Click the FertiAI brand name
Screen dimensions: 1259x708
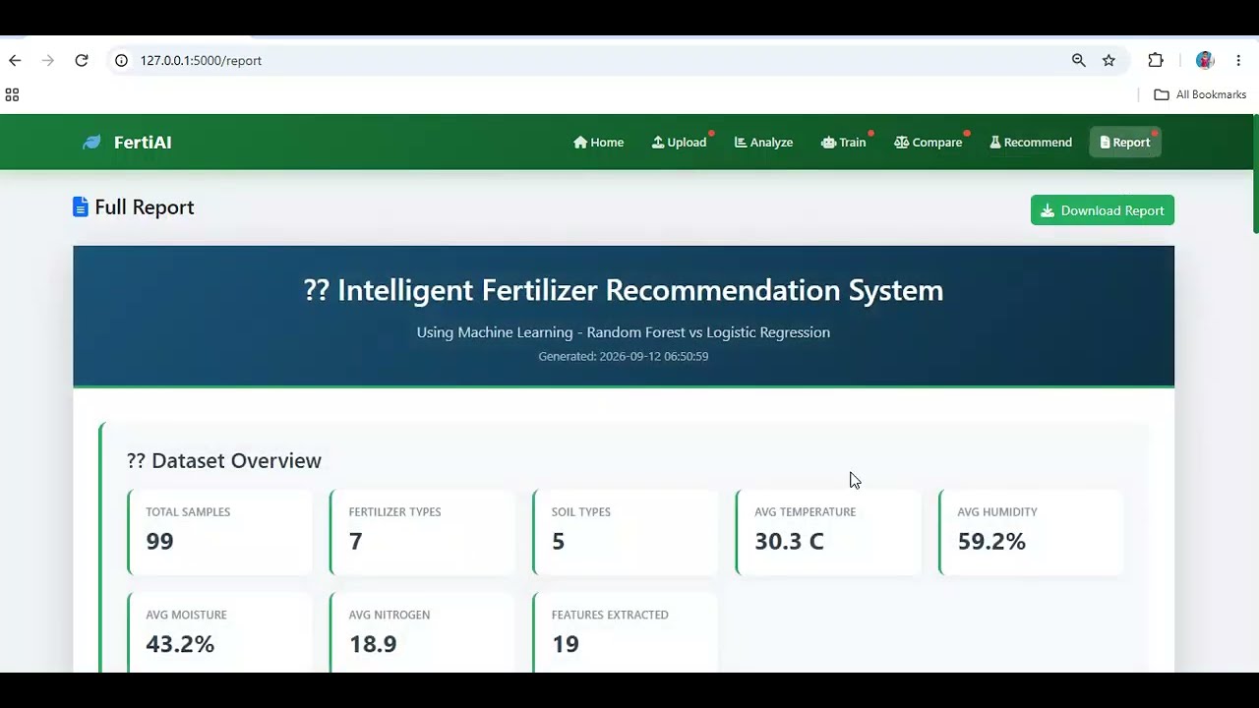click(x=143, y=143)
